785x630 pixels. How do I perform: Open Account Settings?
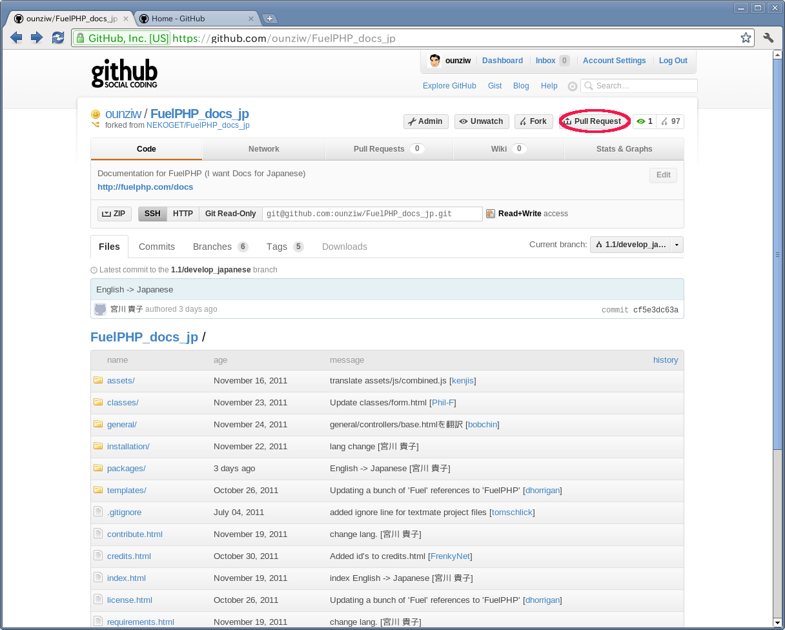(x=614, y=61)
